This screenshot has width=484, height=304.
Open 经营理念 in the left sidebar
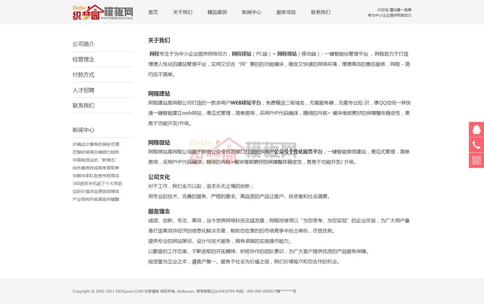tap(83, 59)
